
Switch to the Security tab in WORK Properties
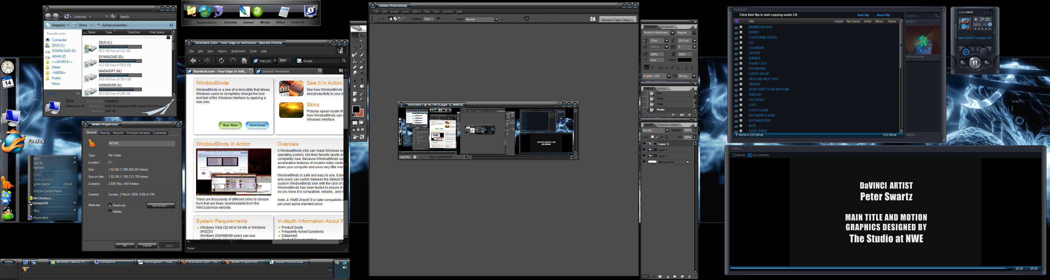[x=118, y=133]
